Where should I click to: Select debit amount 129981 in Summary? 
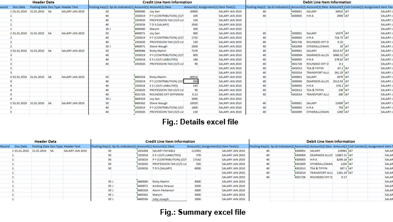(342, 151)
